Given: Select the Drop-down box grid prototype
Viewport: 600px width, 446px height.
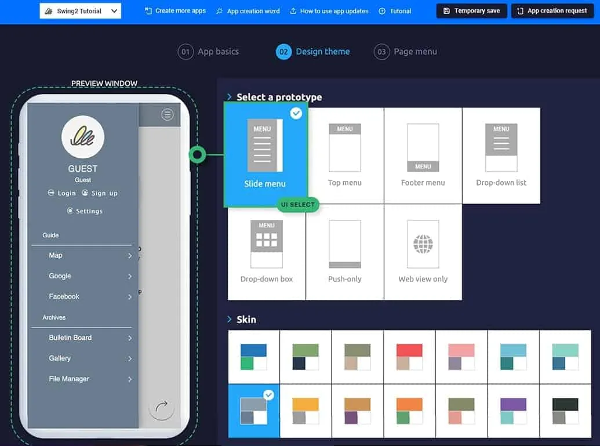Looking at the screenshot, I should tap(267, 244).
